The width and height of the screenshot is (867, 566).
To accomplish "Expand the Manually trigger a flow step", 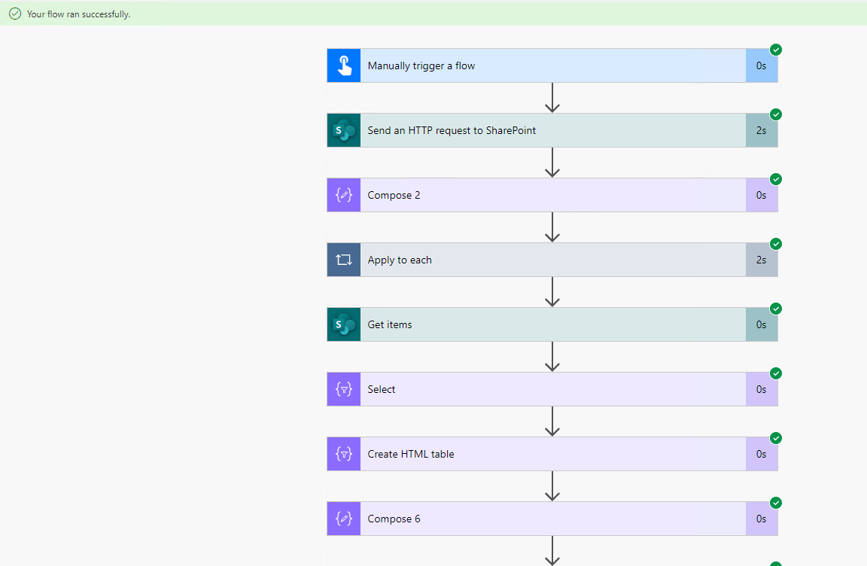I will coord(552,65).
